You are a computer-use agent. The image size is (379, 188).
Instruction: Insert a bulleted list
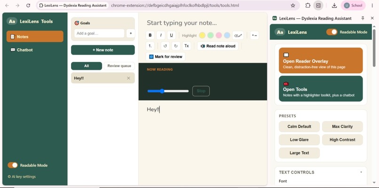[254, 36]
